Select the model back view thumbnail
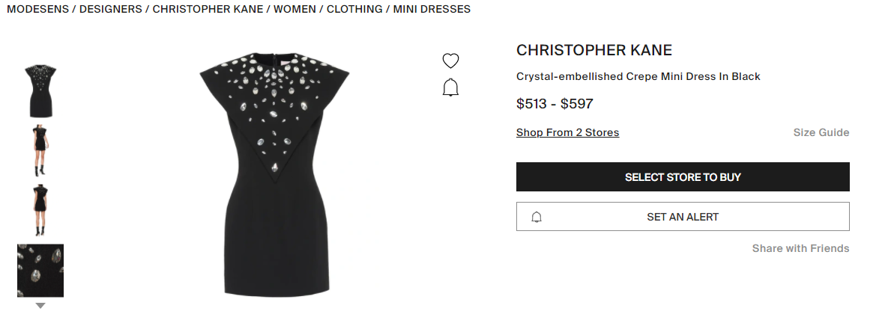Image resolution: width=894 pixels, height=320 pixels. (x=40, y=210)
